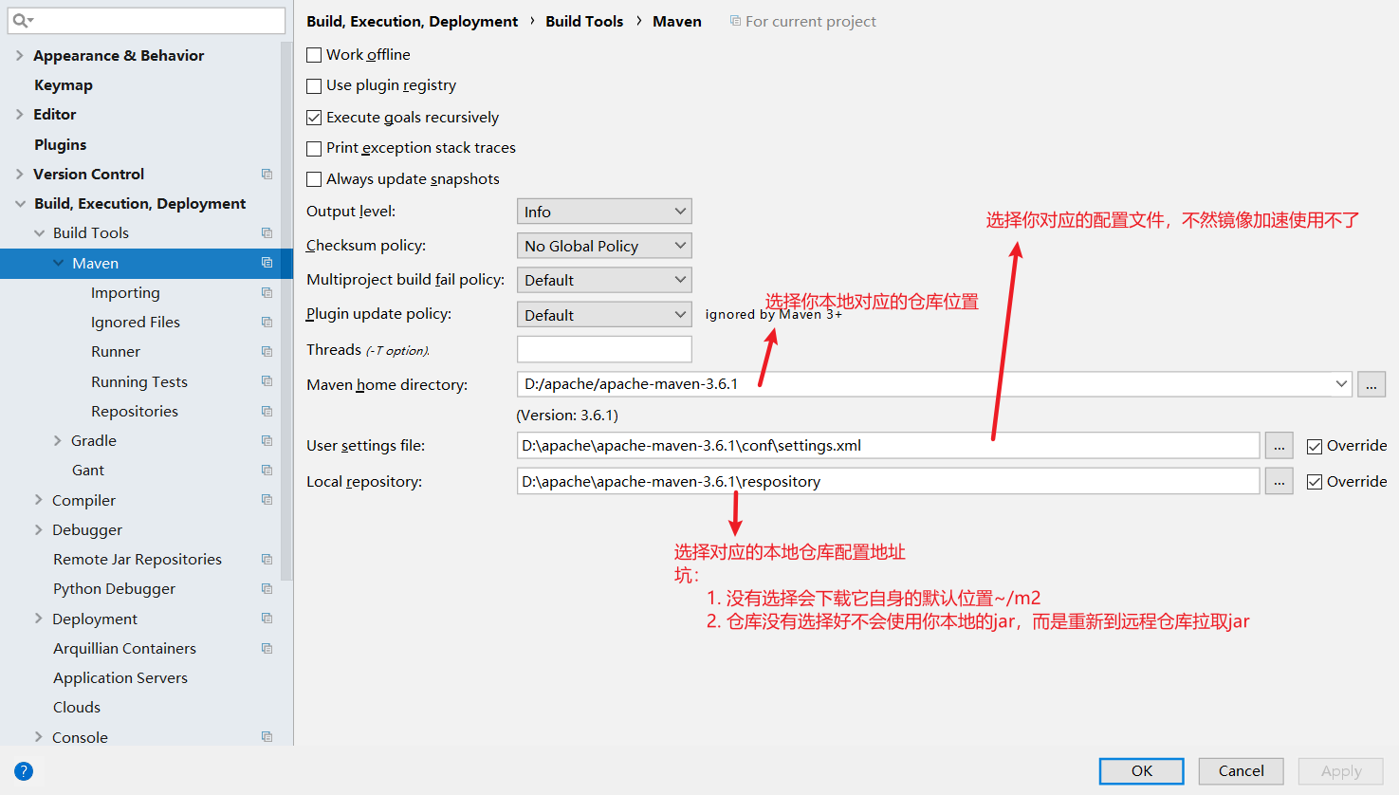The width and height of the screenshot is (1399, 795).
Task: Open the Output level dropdown
Action: (x=604, y=212)
